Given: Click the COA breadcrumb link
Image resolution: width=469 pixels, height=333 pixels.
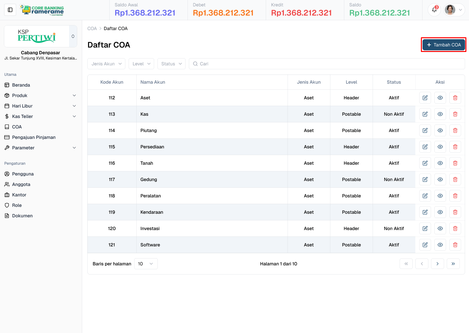Looking at the screenshot, I should pos(92,28).
